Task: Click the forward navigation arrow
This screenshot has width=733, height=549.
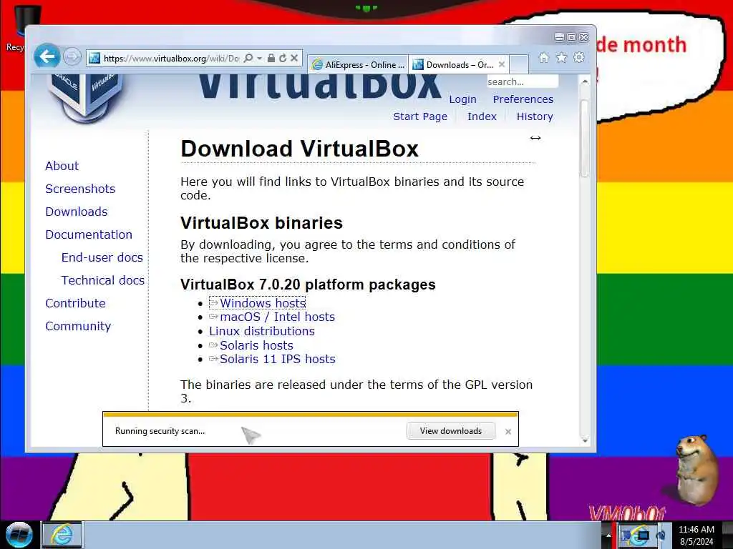Action: tap(72, 57)
